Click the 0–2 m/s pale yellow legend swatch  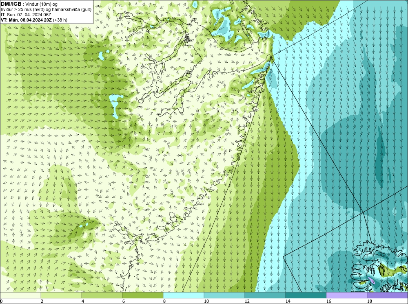coord(20,295)
